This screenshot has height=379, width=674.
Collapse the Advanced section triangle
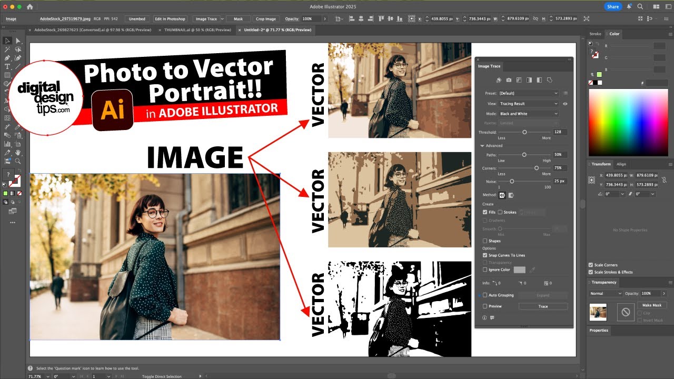tap(482, 146)
